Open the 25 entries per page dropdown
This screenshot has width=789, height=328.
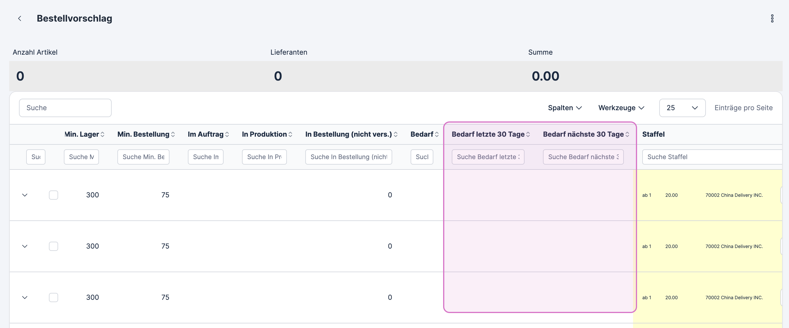[x=682, y=108]
